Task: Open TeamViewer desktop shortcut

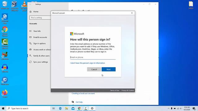Action: [x=5, y=81]
